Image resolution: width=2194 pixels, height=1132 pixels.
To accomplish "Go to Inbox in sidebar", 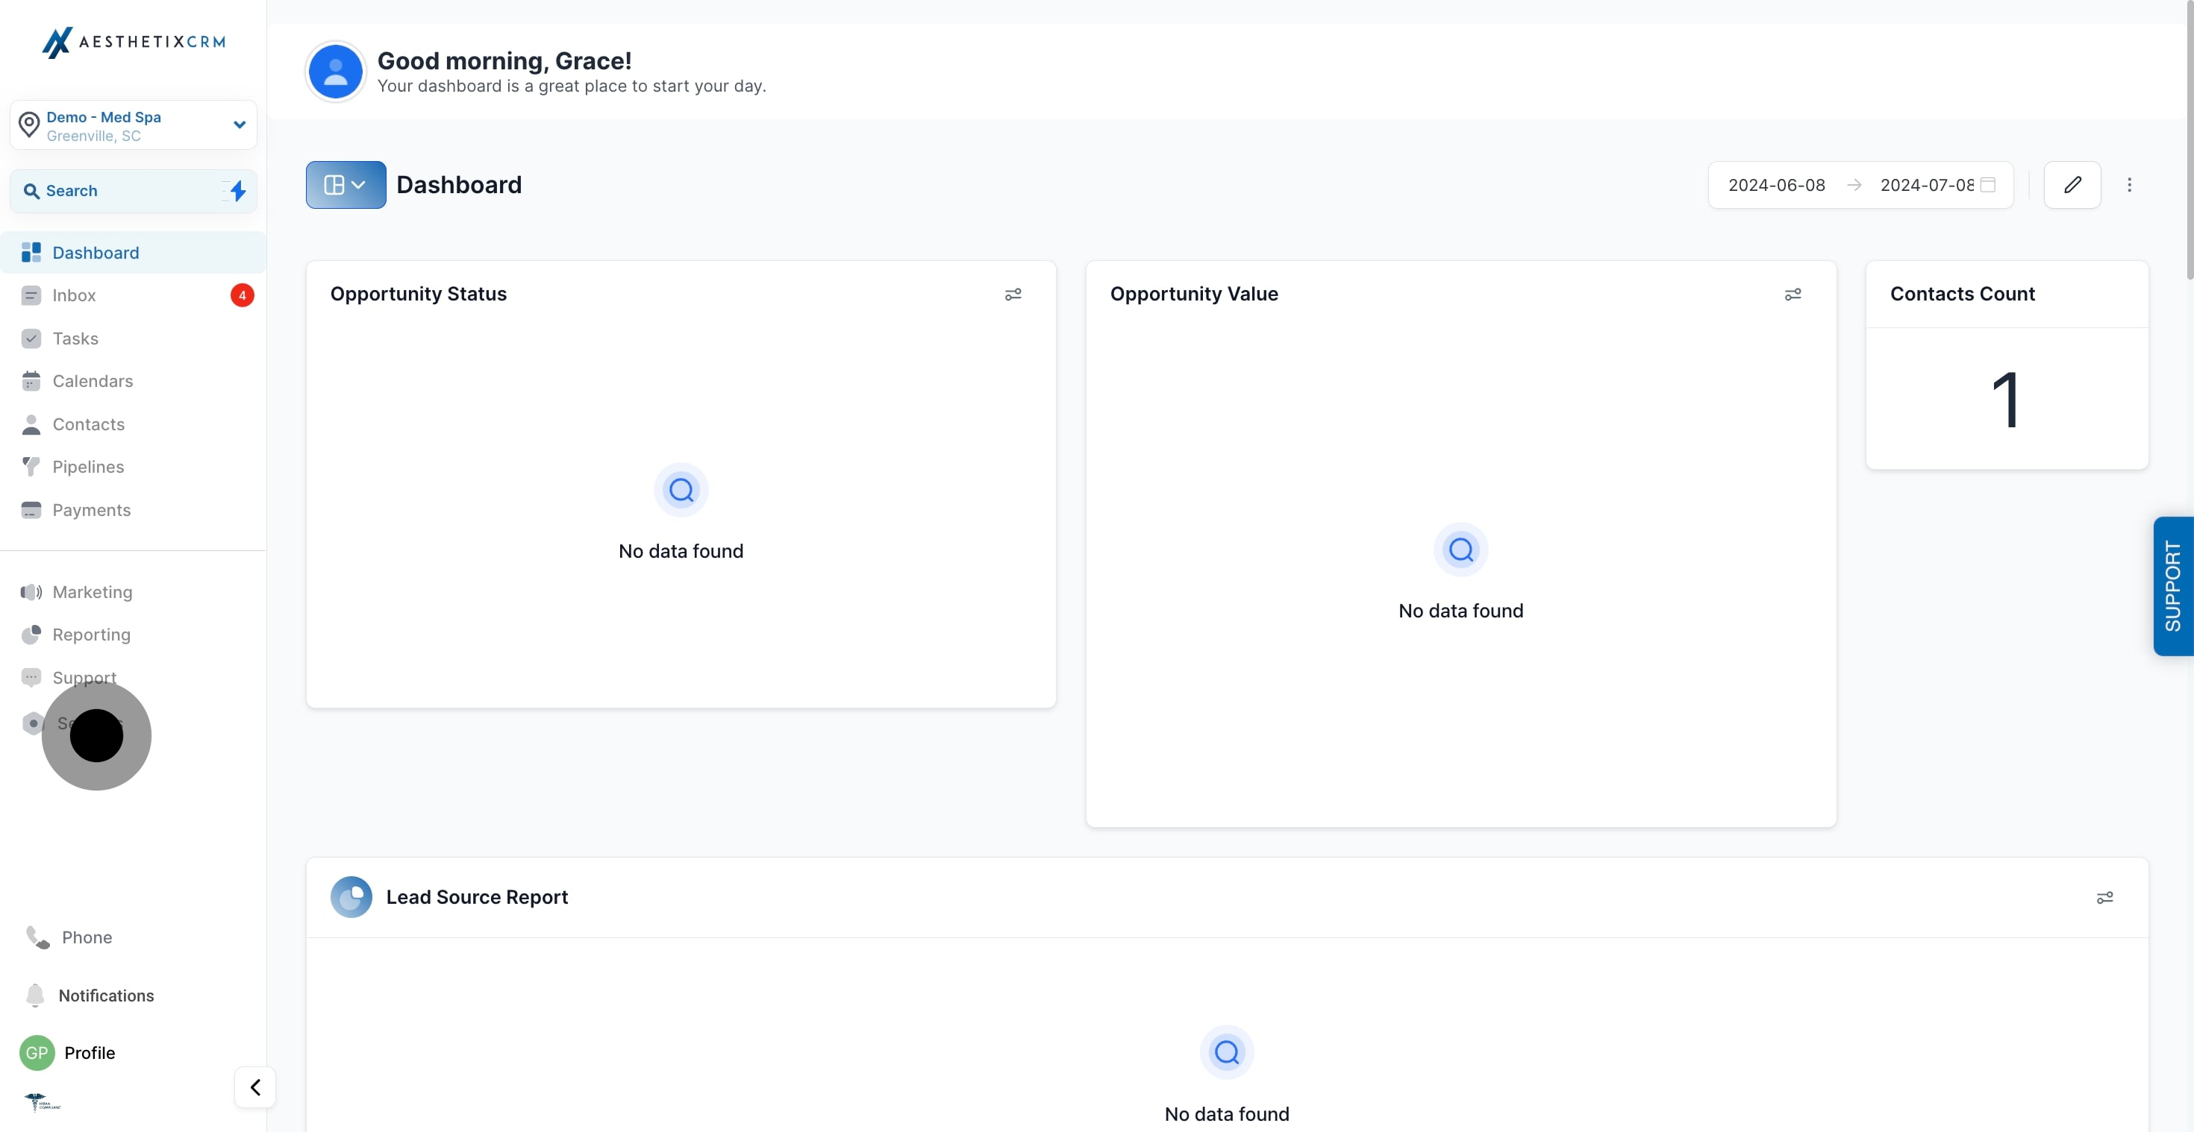I will tap(74, 295).
